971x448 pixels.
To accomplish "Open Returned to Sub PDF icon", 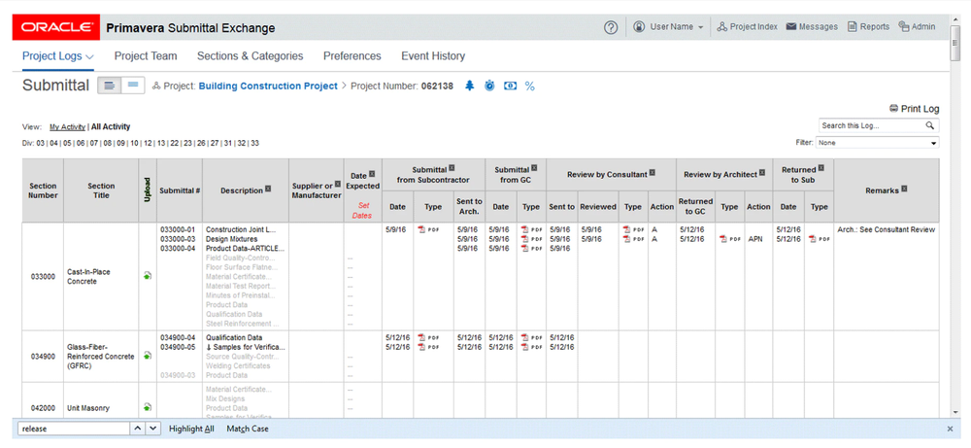I will pyautogui.click(x=819, y=239).
